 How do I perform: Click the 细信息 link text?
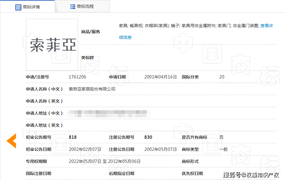[x=125, y=37]
